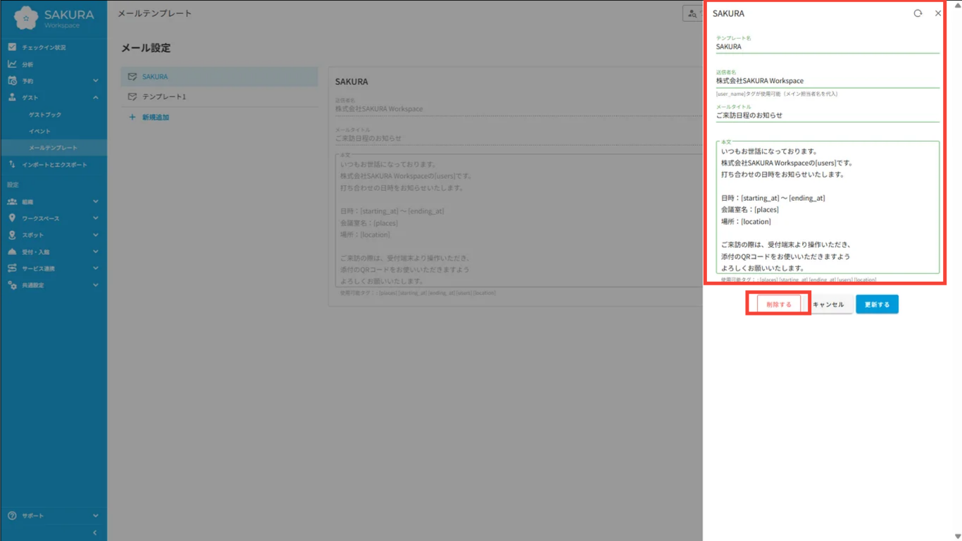Open 分析 via its chart icon

pos(12,64)
